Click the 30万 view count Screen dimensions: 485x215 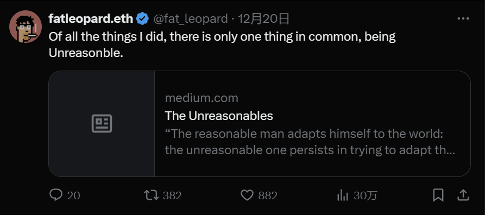[x=366, y=196]
